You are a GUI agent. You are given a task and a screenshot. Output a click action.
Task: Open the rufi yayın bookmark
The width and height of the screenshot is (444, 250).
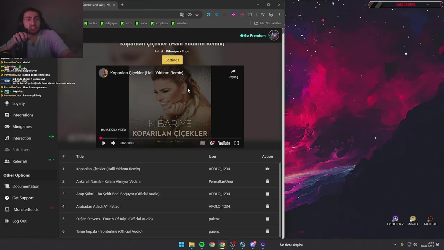click(x=108, y=23)
